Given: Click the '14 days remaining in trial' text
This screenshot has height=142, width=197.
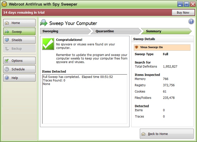Looking at the screenshot, I should [24, 12].
